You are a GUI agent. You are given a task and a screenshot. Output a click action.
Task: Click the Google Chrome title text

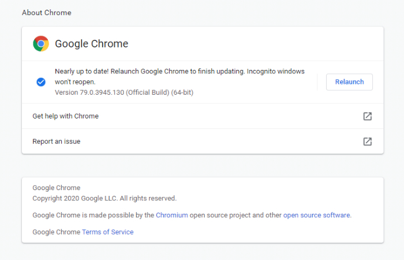pos(91,44)
